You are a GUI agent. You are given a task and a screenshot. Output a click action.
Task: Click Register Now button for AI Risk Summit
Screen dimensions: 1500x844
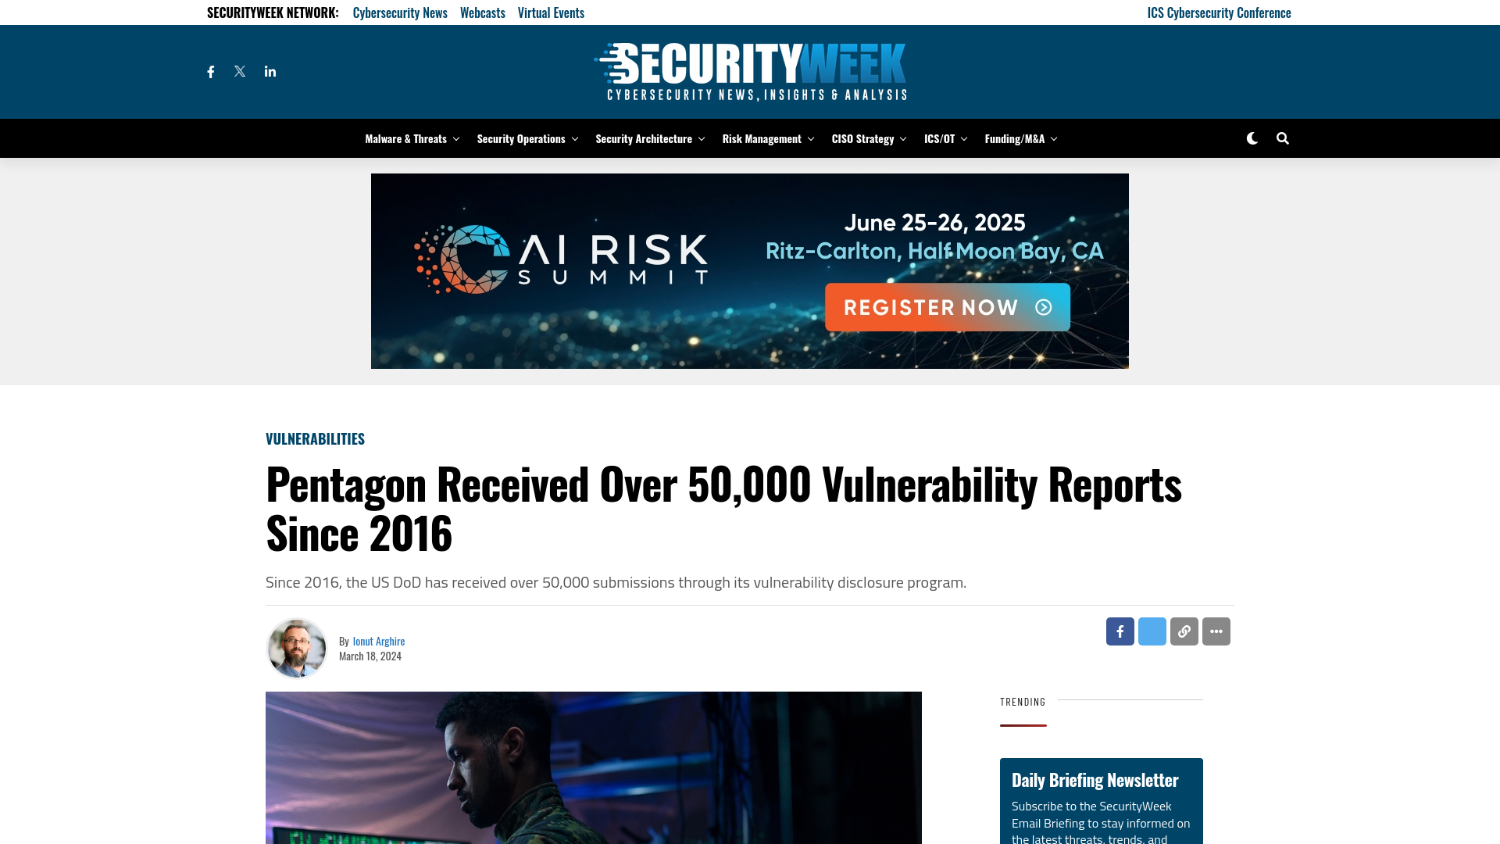[948, 306]
